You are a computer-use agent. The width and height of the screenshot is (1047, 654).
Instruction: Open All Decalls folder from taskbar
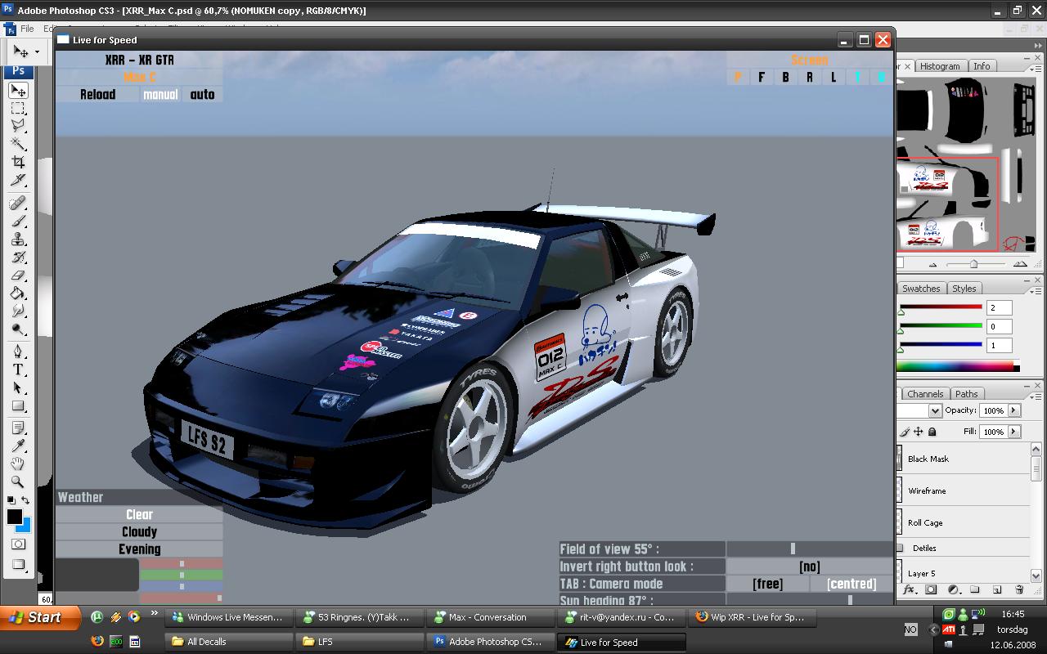[229, 642]
